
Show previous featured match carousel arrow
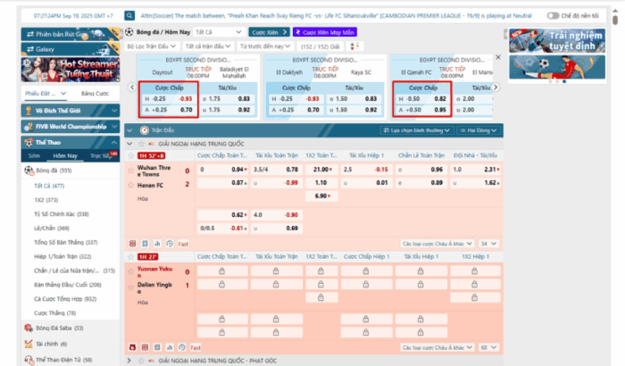tap(132, 87)
